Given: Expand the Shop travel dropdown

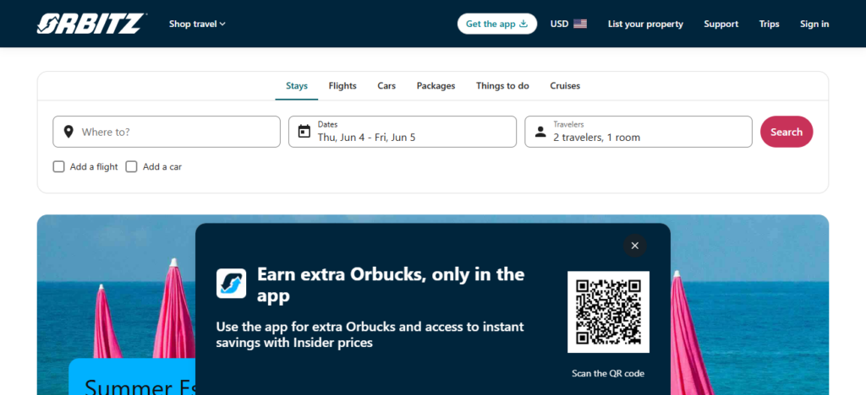Looking at the screenshot, I should click(197, 24).
